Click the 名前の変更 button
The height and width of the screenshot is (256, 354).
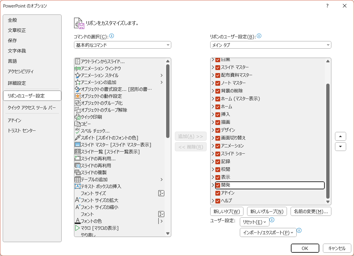pos(311,212)
